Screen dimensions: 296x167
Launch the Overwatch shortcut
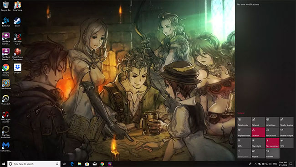5,100
